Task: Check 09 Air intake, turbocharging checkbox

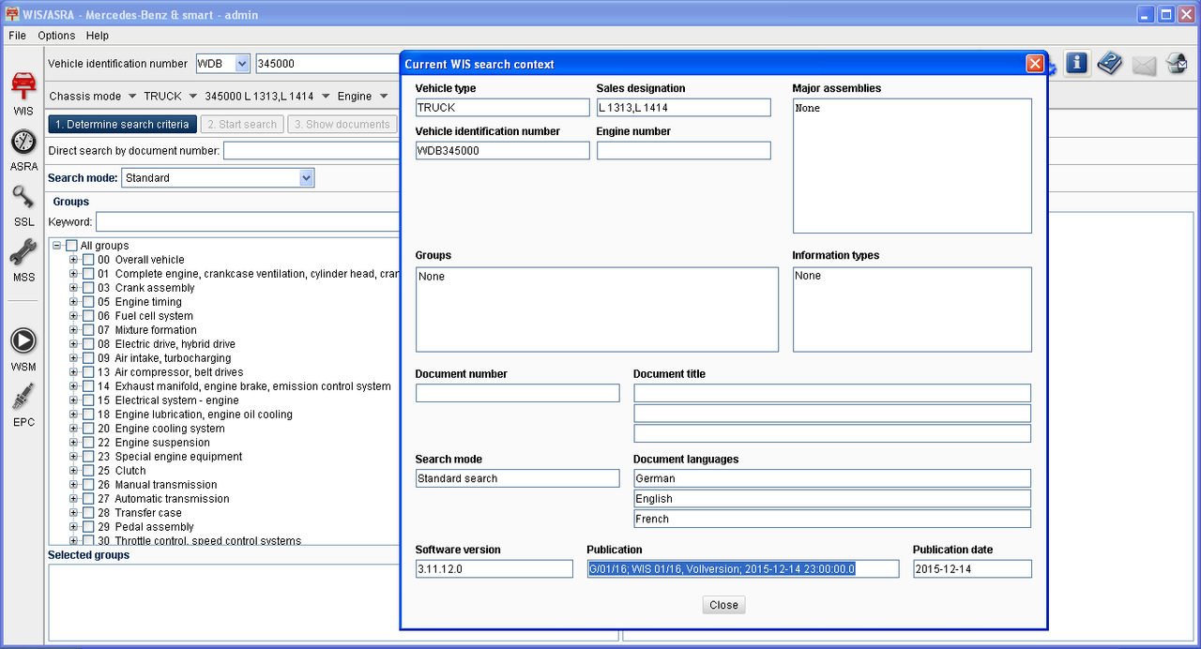Action: (x=88, y=358)
